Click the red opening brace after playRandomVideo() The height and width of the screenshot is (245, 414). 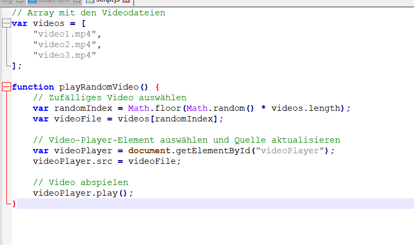click(157, 87)
